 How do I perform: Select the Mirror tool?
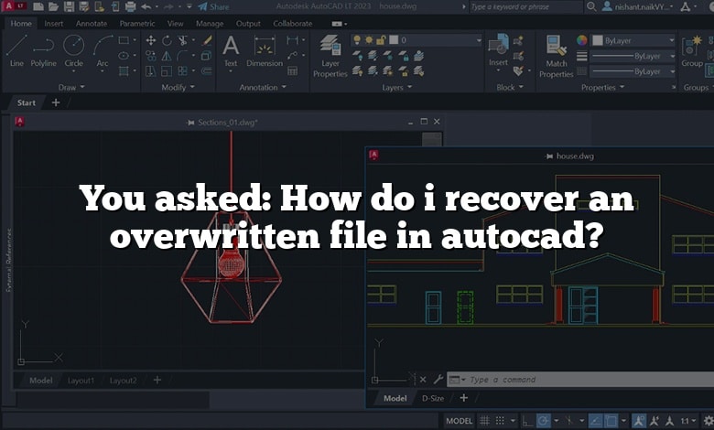click(x=167, y=56)
